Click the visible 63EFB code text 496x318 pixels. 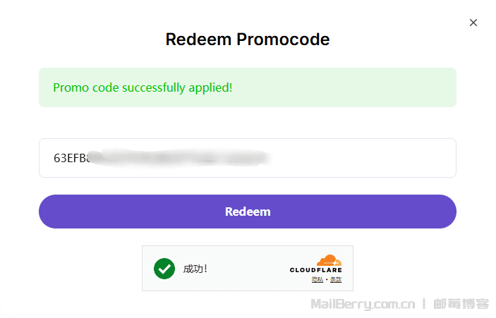tap(70, 158)
